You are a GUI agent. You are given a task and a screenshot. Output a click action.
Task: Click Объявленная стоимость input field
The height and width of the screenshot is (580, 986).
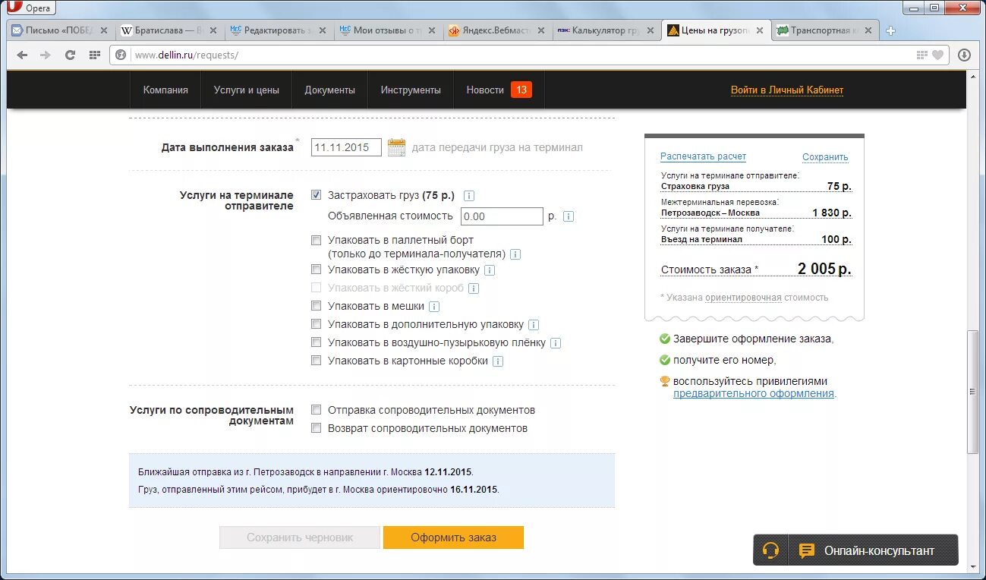(502, 216)
